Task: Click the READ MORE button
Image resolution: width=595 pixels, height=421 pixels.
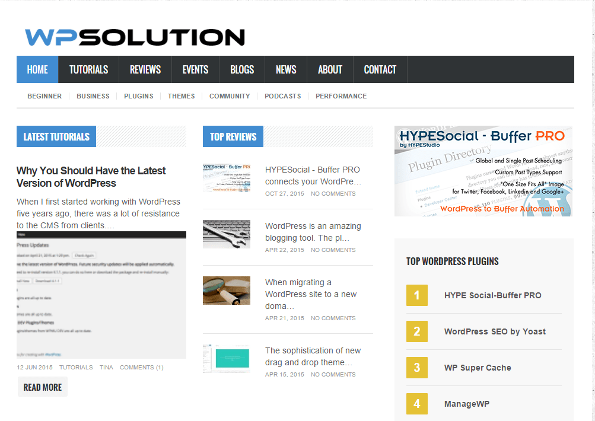Action: click(42, 386)
